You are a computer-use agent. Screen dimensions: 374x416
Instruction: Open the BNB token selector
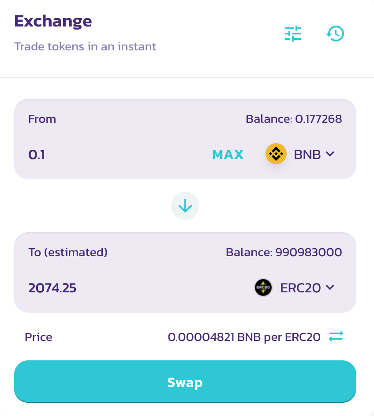click(300, 154)
